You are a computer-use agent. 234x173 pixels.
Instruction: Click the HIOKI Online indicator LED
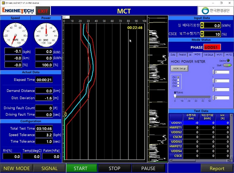[x=228, y=61]
